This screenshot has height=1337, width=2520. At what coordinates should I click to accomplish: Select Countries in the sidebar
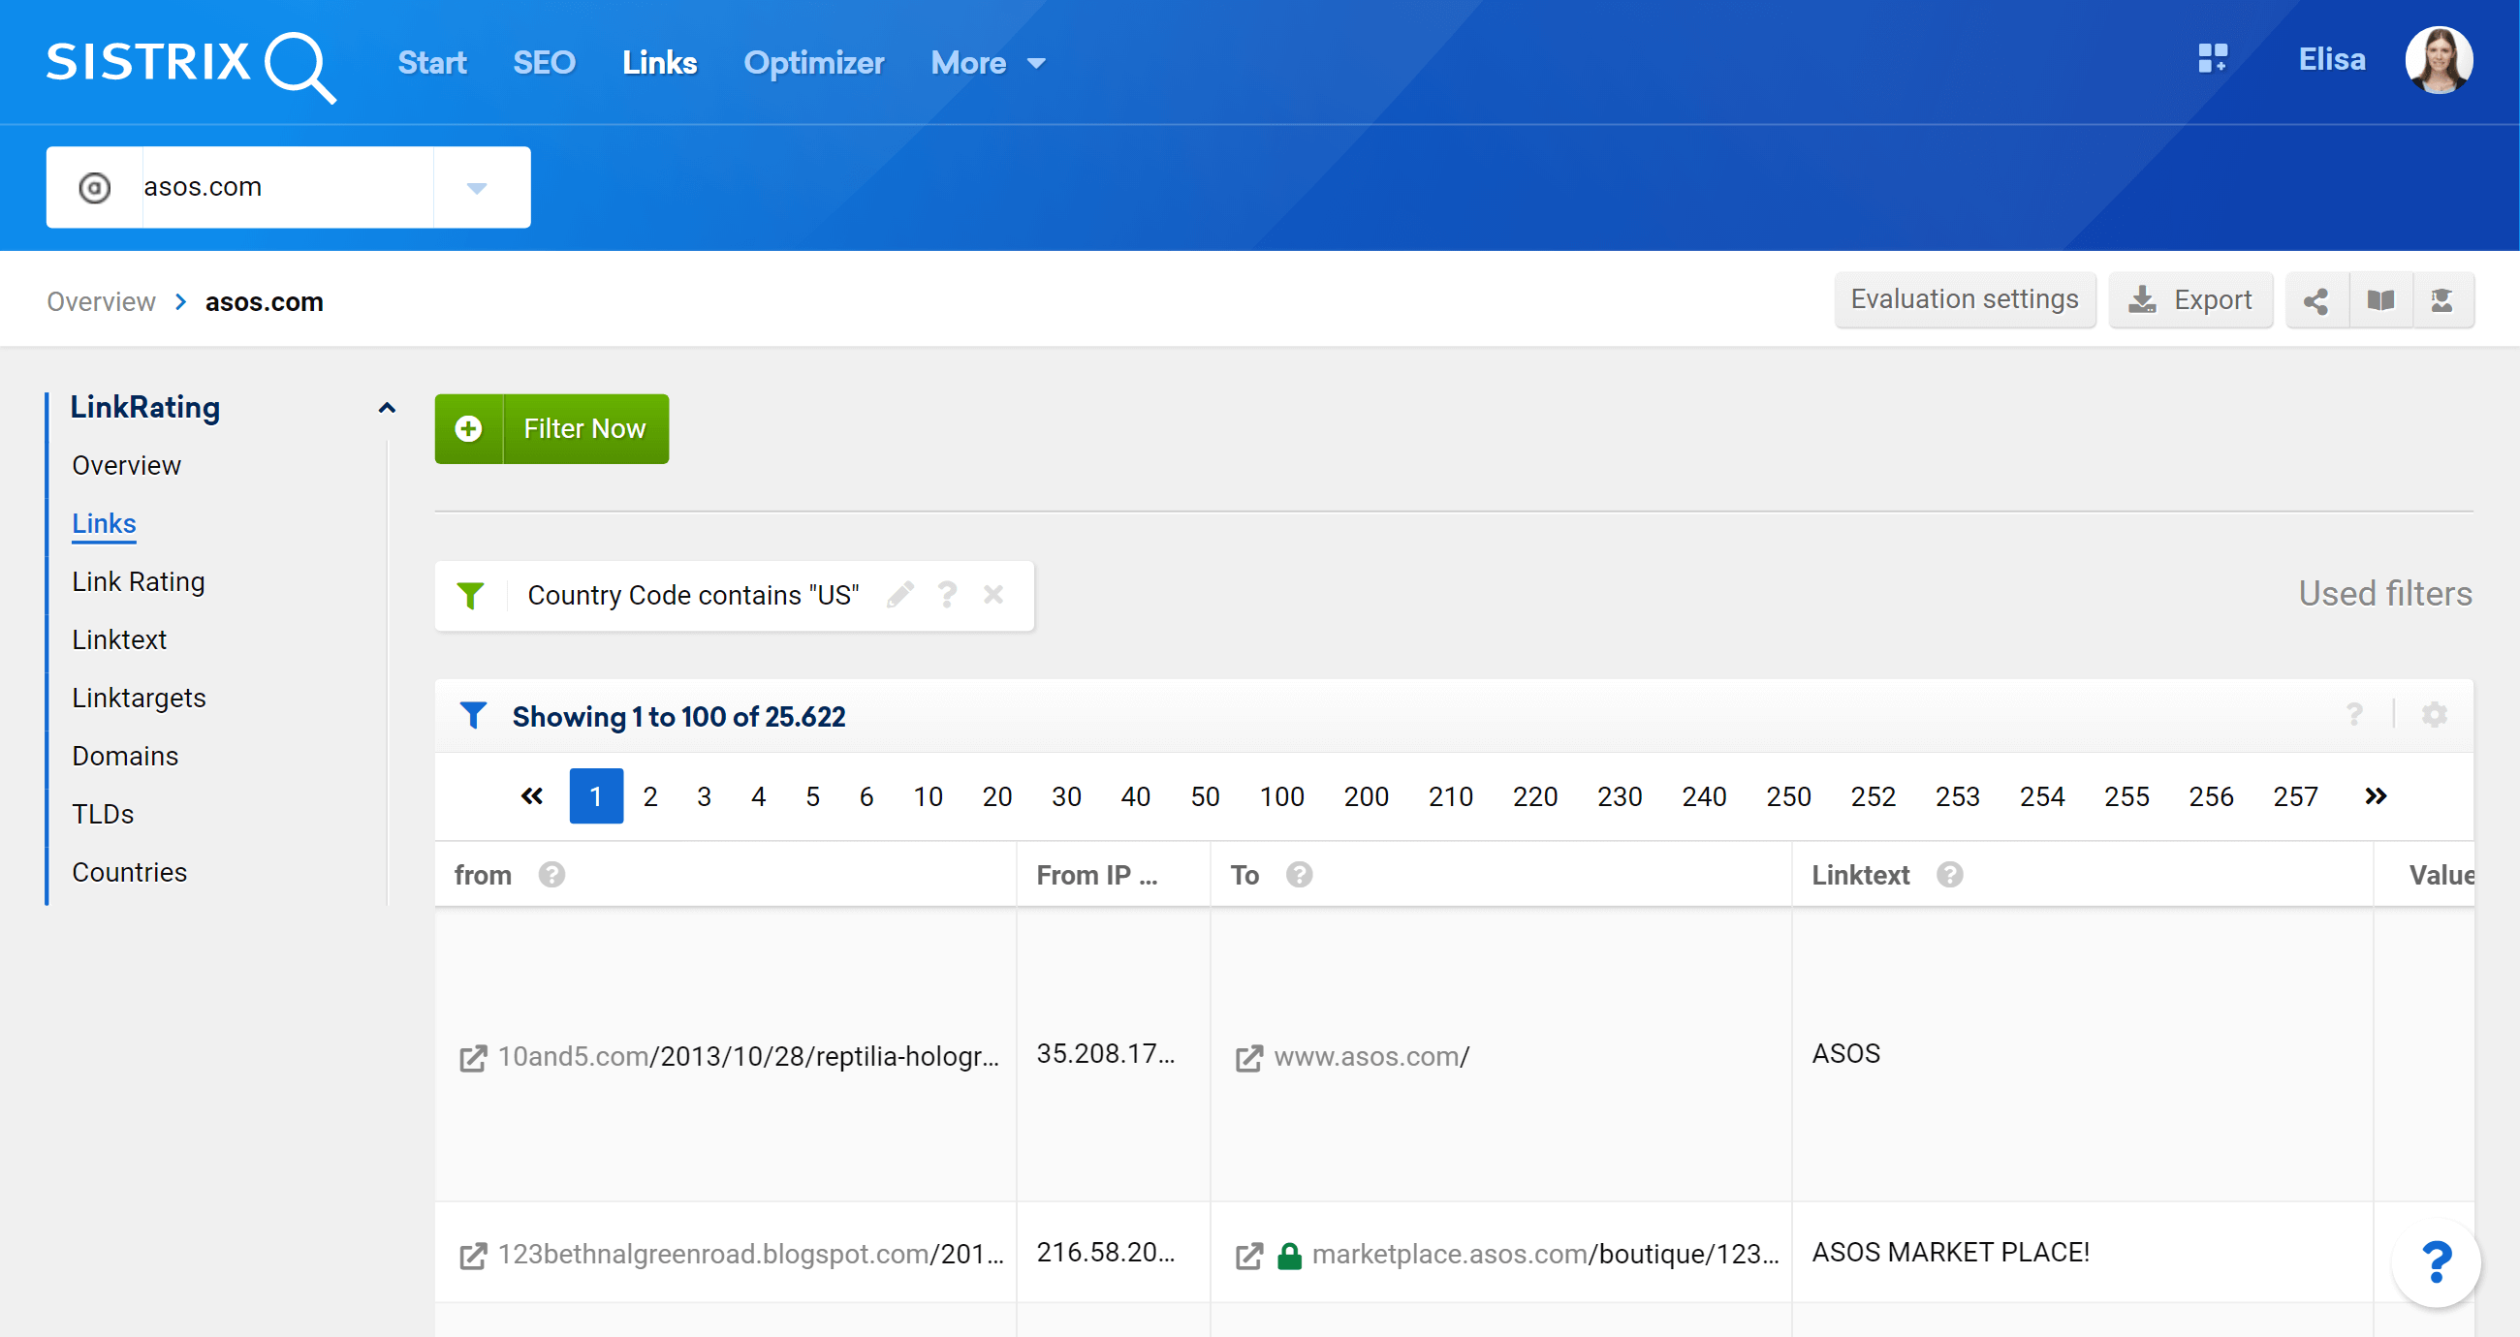[129, 871]
